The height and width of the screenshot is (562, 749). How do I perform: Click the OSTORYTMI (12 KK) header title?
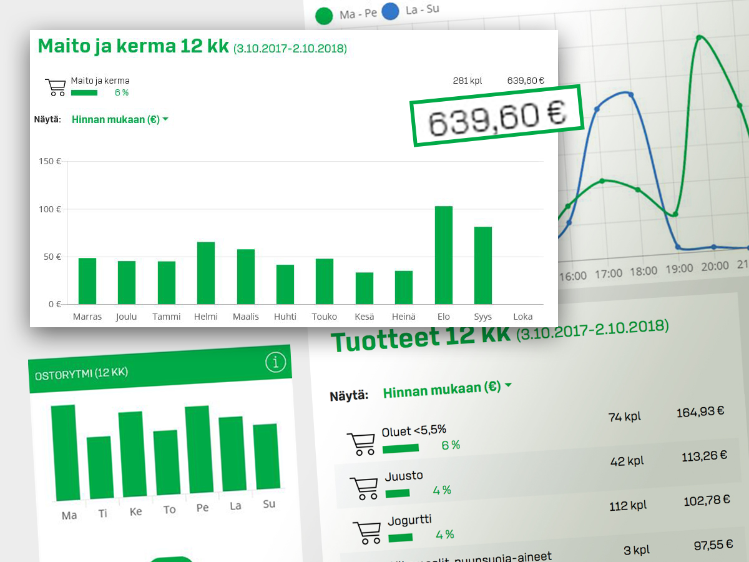tap(81, 375)
